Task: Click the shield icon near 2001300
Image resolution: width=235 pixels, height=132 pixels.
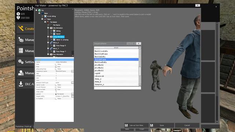Action: pyautogui.click(x=18, y=18)
